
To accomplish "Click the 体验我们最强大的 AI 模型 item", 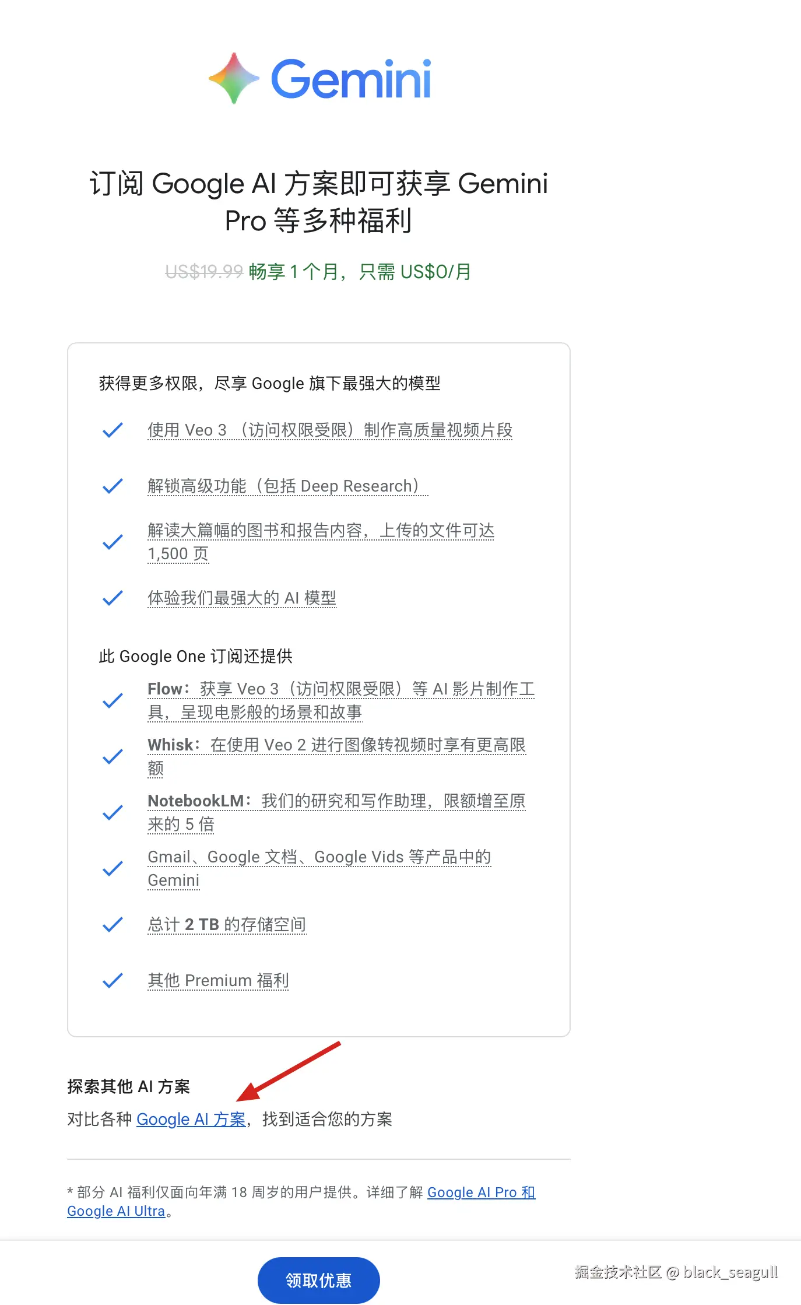I will coord(242,598).
